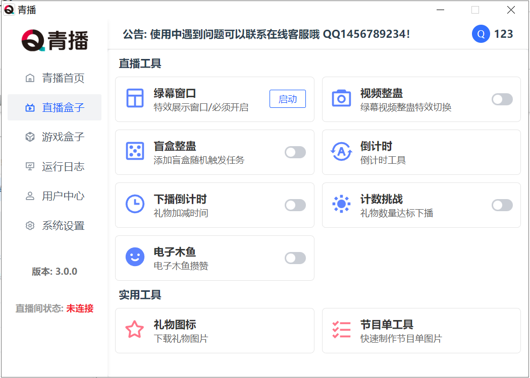530x378 pixels.
Task: Click the 快速制作节目单图片 description
Action: coord(401,339)
